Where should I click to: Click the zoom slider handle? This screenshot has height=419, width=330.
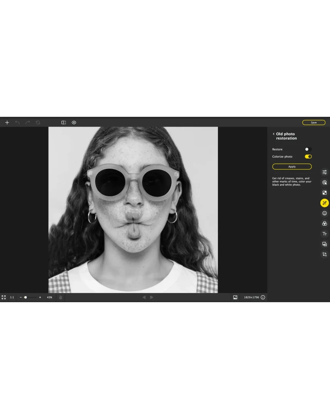pyautogui.click(x=25, y=297)
